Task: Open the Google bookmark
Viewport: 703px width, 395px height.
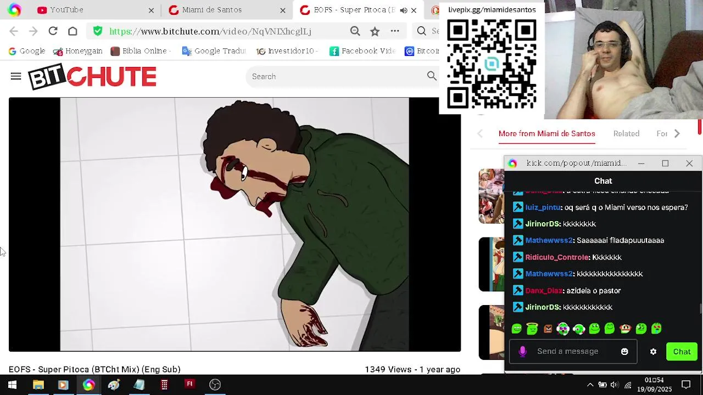Action: 27,51
